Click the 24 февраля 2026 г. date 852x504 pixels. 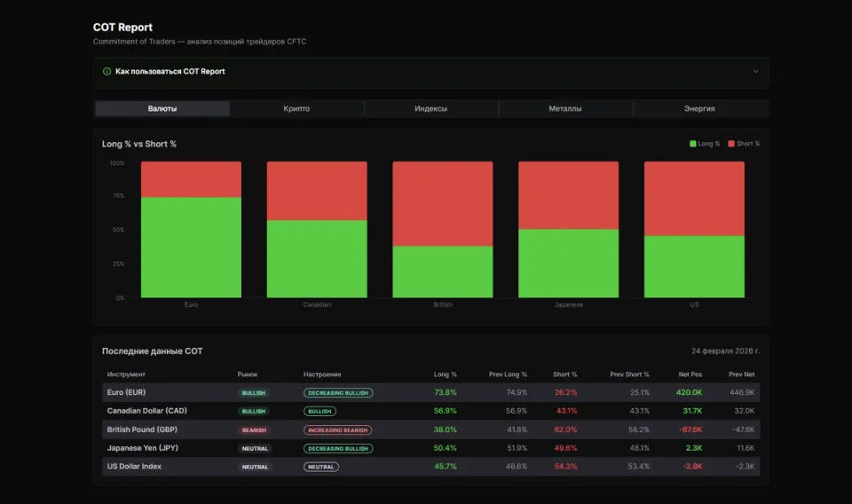tap(725, 350)
